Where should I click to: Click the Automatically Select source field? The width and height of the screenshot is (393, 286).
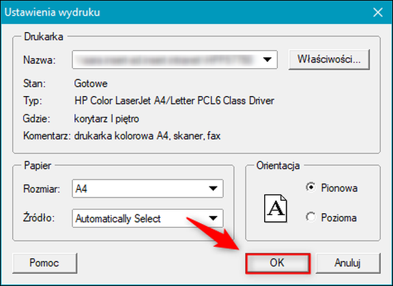pyautogui.click(x=147, y=218)
